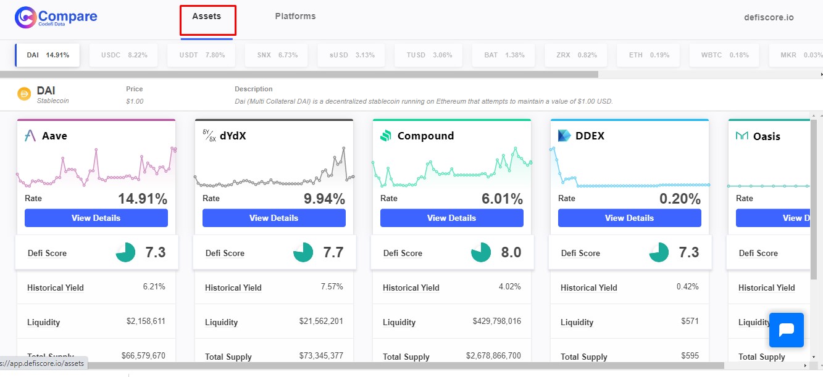Click Aave Defi Score 7.3
The width and height of the screenshot is (823, 377).
point(156,252)
